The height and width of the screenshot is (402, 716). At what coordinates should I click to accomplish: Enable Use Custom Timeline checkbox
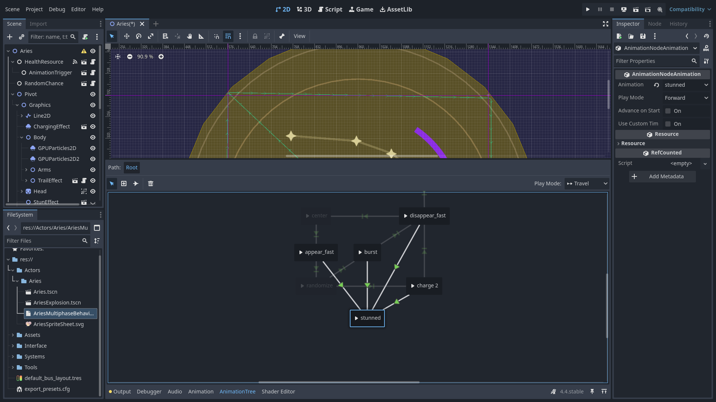668,124
